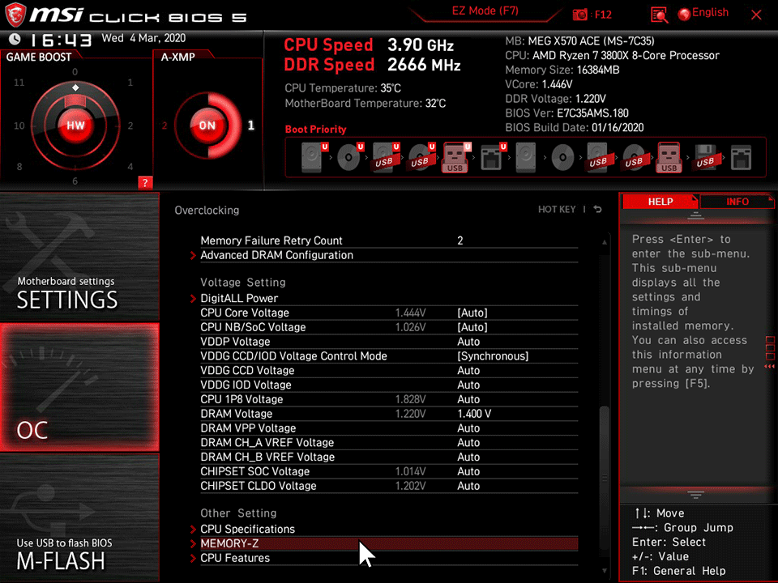Click the date Wed 4 Mar, 2020
Screen dimensions: 778x583
tap(143, 38)
